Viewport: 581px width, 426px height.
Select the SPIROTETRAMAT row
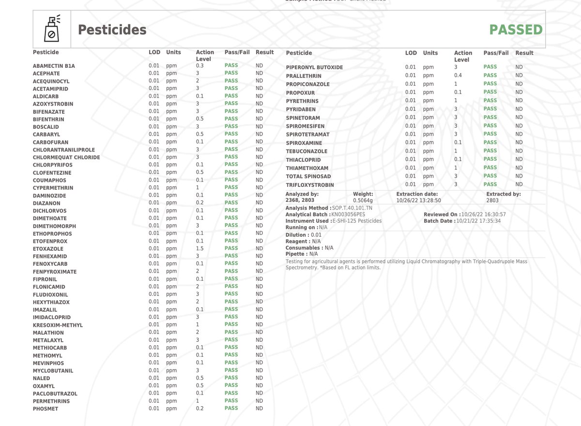[307, 135]
